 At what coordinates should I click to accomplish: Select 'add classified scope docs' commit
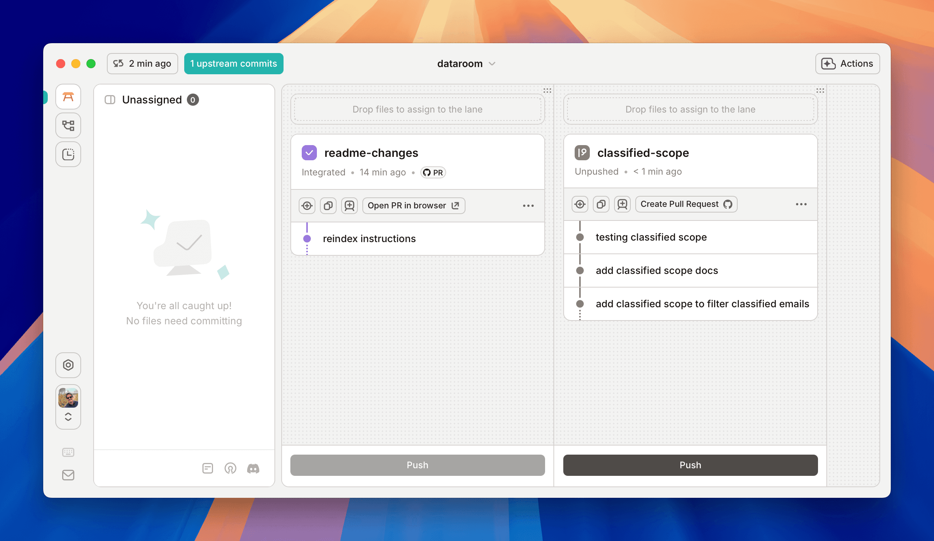tap(657, 270)
